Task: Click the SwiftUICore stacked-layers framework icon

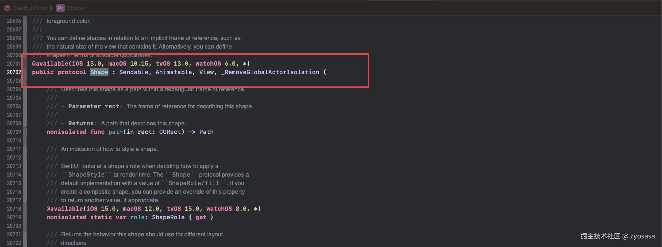Action: 7,8
